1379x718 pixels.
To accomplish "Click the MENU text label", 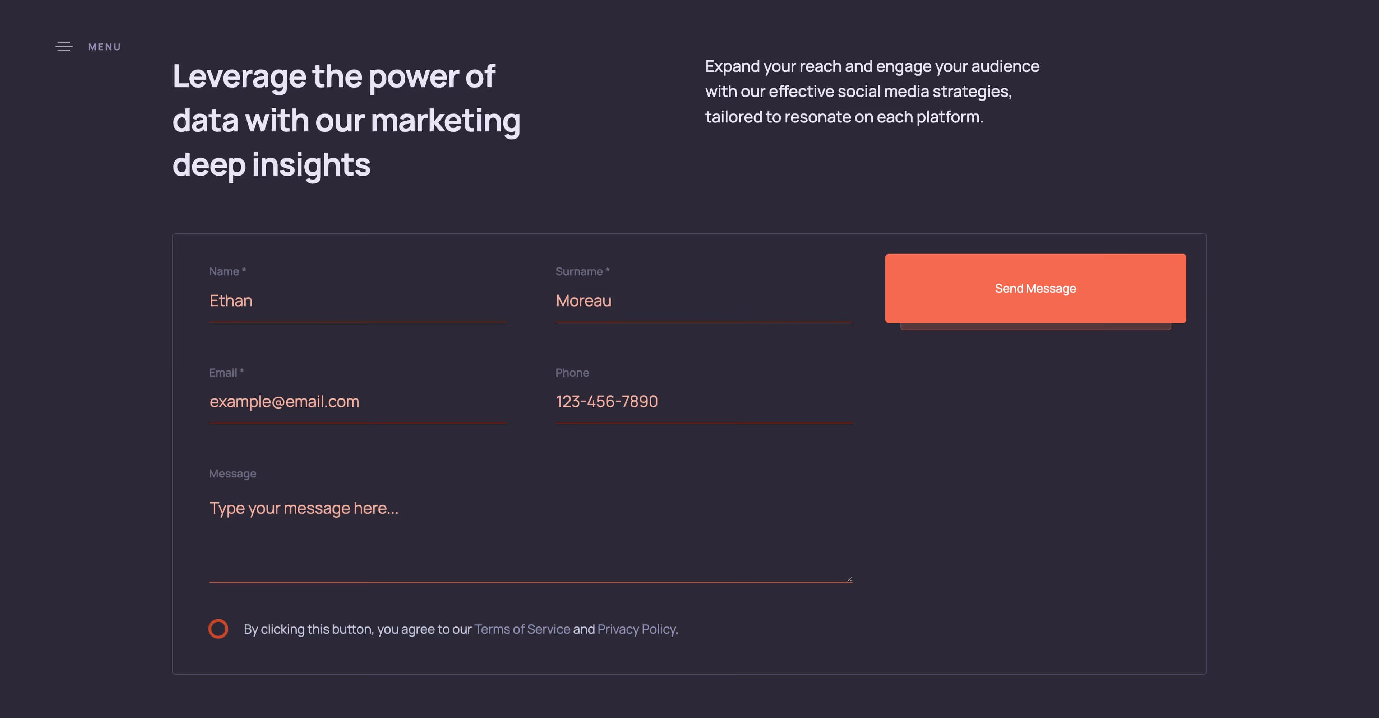I will tap(105, 47).
